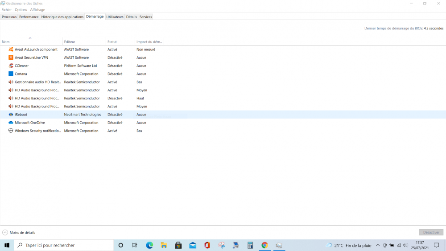
Task: Open the Options menu
Action: point(21,10)
